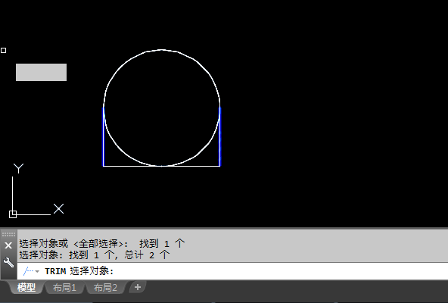Viewport: 448px width, 303px height.
Task: Select the left blue vertical line
Action: 104,136
